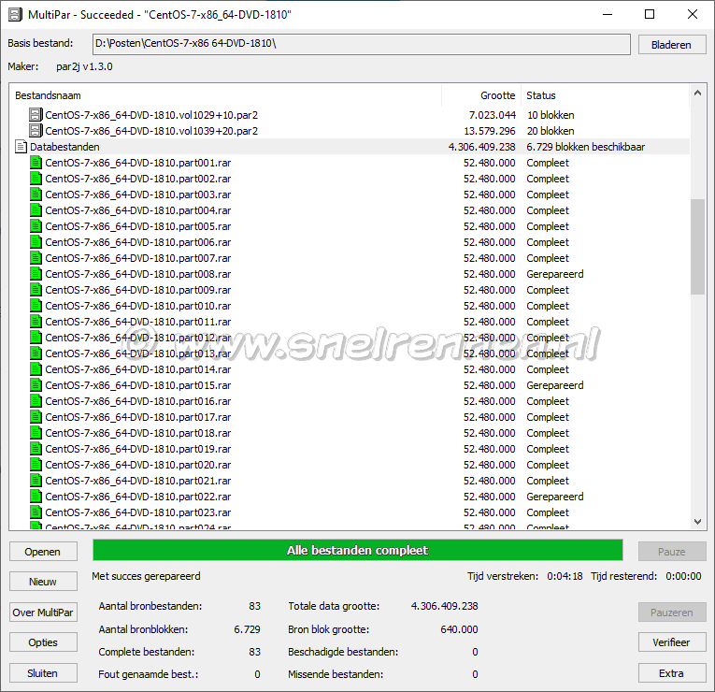715x692 pixels.
Task: Click the file list scroll down arrow
Action: [697, 522]
